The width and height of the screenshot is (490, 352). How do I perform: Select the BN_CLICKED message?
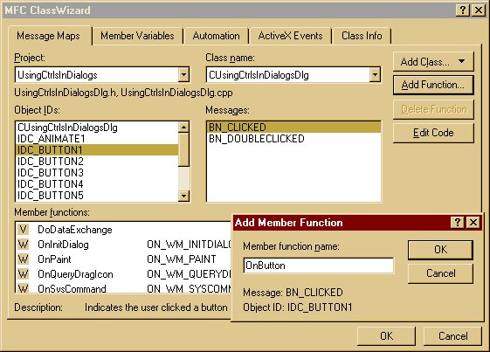(x=293, y=128)
